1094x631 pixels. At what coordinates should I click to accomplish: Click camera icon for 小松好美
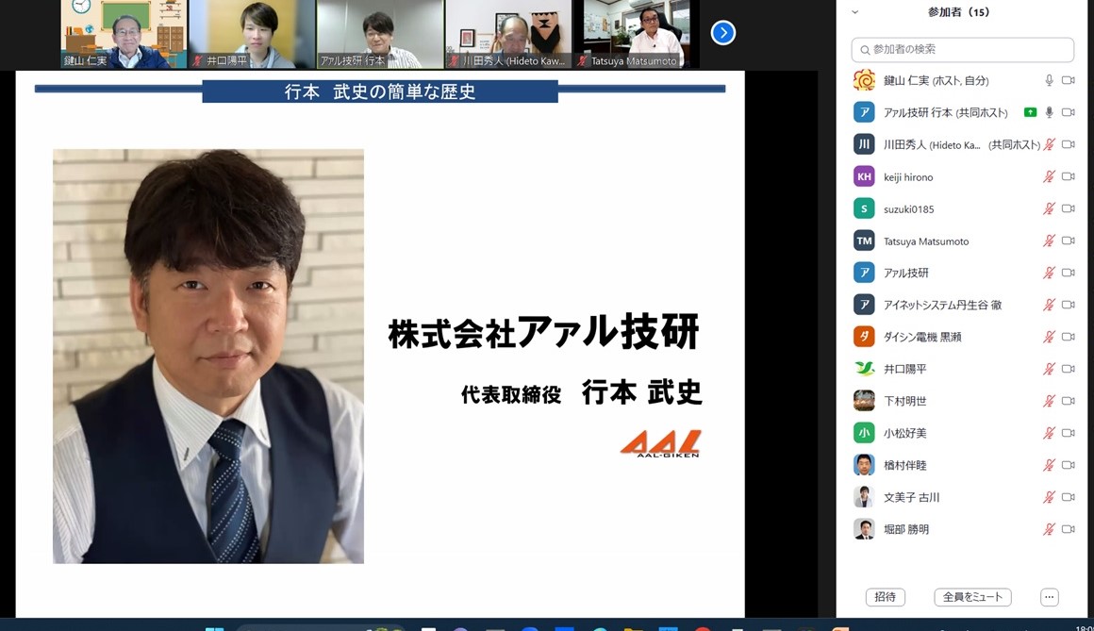pos(1068,434)
